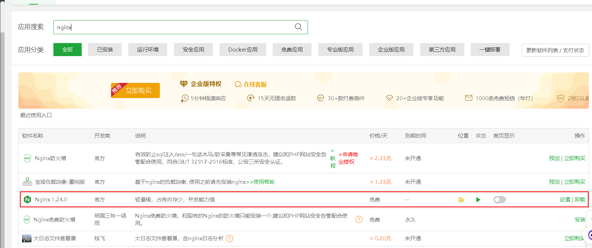
Task: Open help icon for 大日志文件查看器
Action: (x=230, y=238)
